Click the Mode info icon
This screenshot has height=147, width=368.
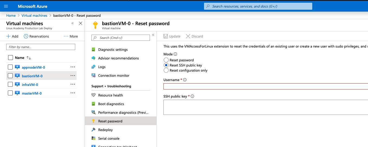[x=175, y=54]
